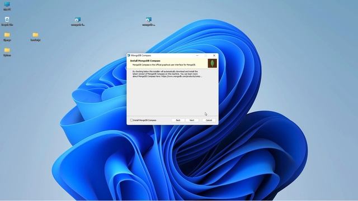Minimize the MongoDB Compass installer window

[x=197, y=55]
